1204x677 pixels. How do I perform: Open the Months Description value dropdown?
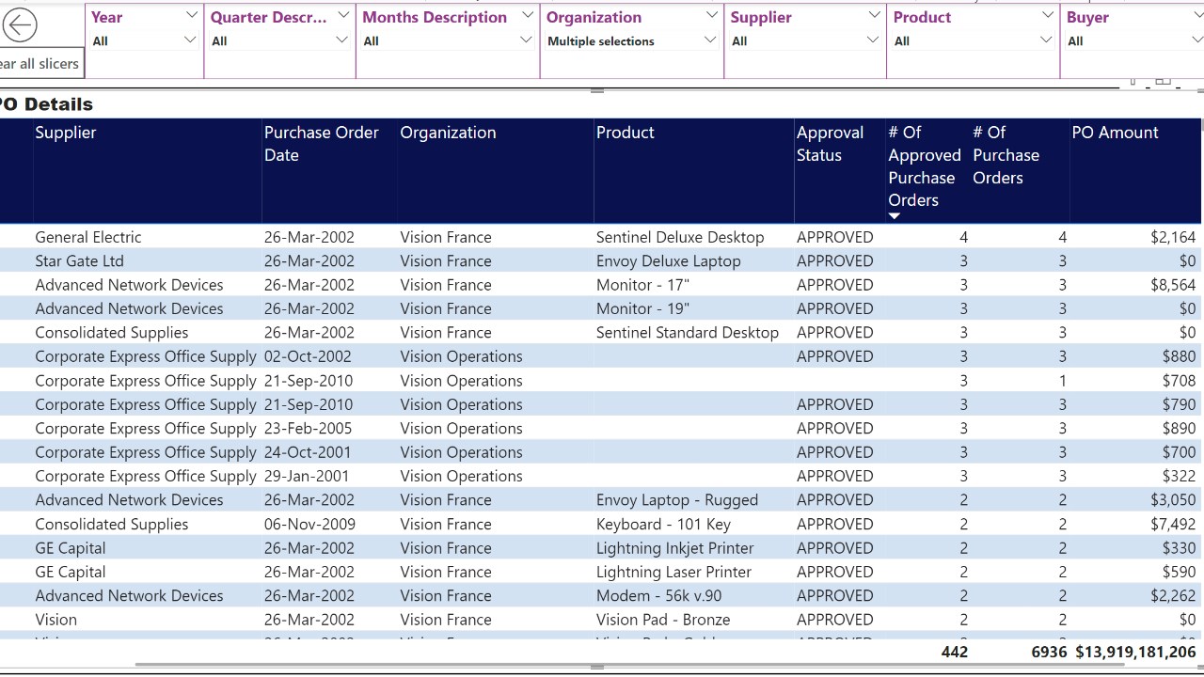point(447,40)
